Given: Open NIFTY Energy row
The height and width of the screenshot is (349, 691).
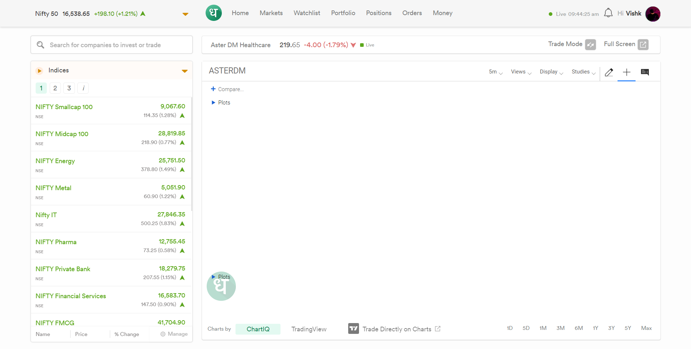Looking at the screenshot, I should (x=111, y=165).
